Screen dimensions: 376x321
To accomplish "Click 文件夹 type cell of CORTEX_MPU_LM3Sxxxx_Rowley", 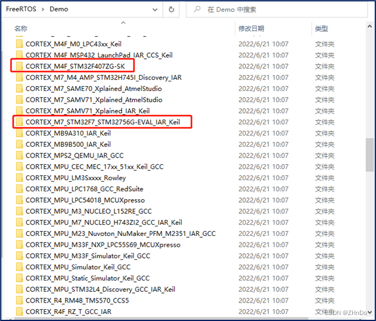I will click(x=325, y=178).
